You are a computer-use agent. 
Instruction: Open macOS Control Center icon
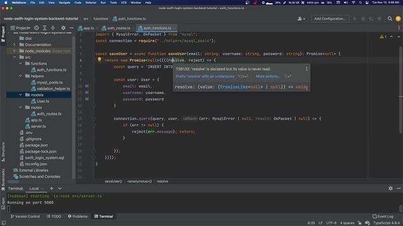pos(367,3)
